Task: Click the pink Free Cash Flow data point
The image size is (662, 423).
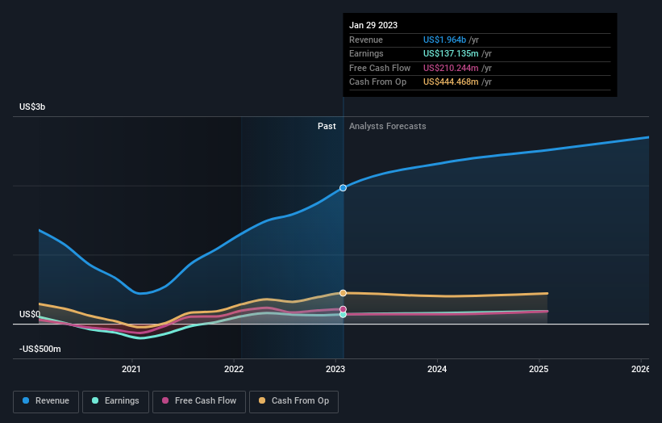Action: 343,309
